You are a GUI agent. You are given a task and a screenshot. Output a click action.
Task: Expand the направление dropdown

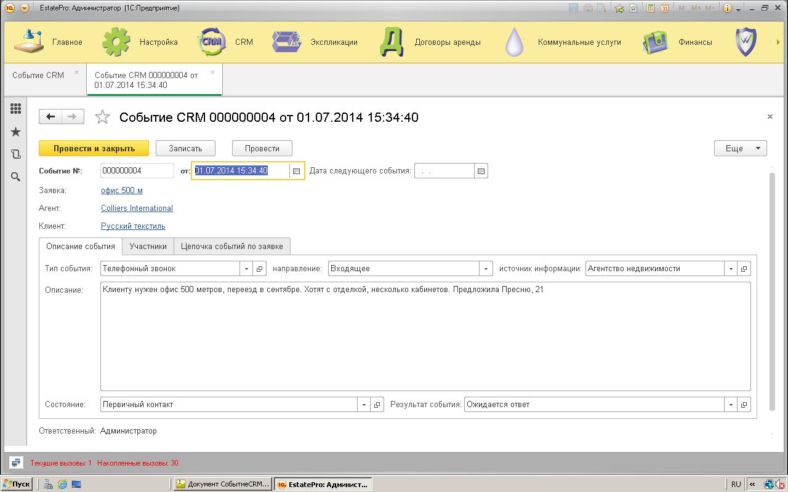(x=486, y=269)
